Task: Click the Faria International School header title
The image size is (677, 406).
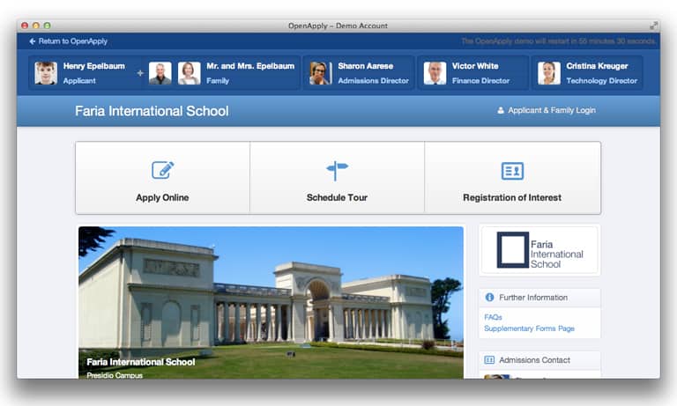Action: [152, 111]
